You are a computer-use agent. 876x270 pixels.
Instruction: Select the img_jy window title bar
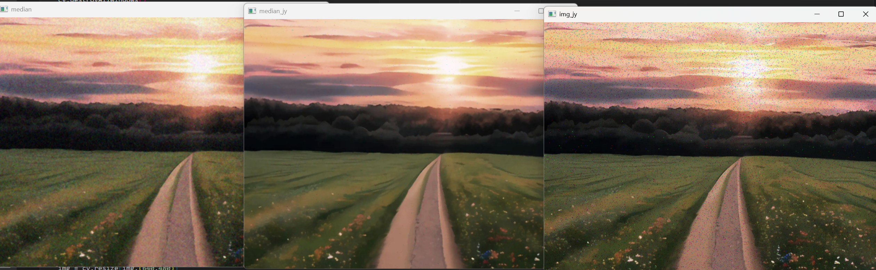pyautogui.click(x=709, y=14)
